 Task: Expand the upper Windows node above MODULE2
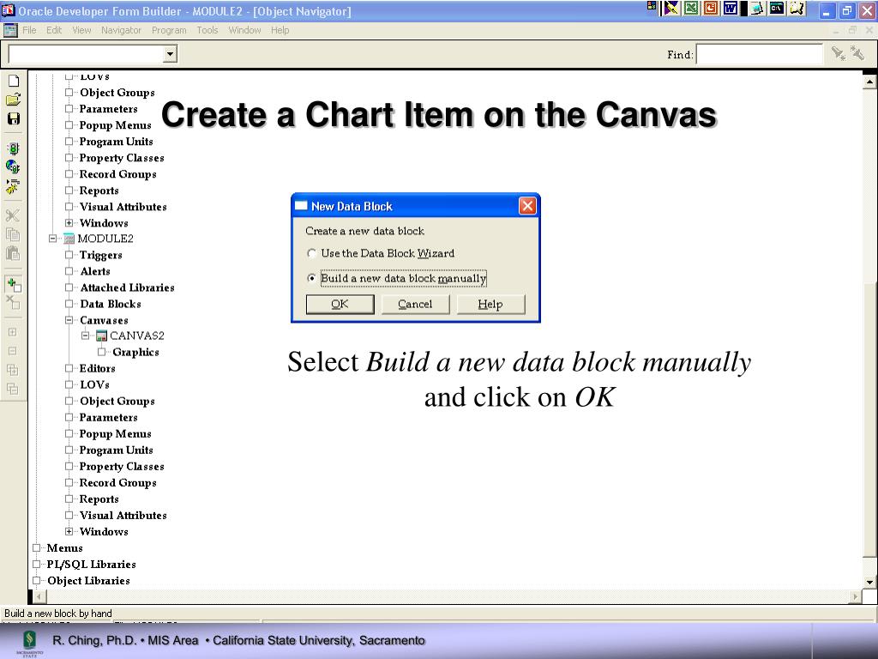[x=69, y=223]
